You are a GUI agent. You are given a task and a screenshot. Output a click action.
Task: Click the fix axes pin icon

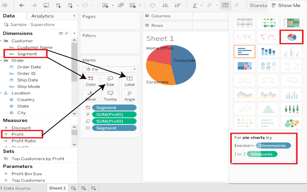[237, 5]
